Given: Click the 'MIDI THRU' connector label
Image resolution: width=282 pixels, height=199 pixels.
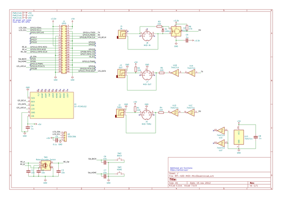Looking at the screenshot, I should point(147,124).
